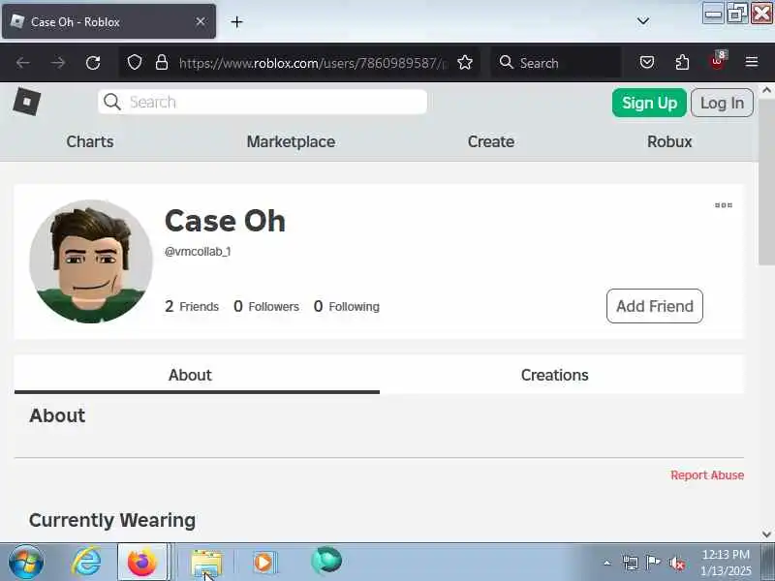Click the 0 Followers link
Image resolution: width=775 pixels, height=581 pixels.
(265, 306)
